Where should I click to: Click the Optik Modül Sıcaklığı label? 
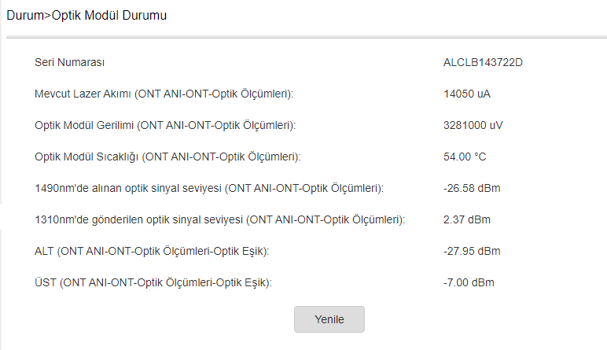point(167,157)
